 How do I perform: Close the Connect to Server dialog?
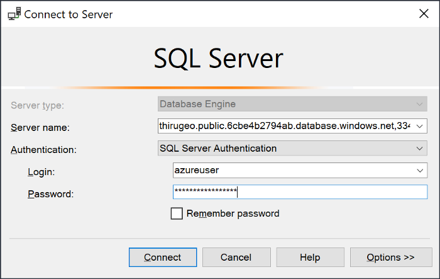click(x=424, y=13)
